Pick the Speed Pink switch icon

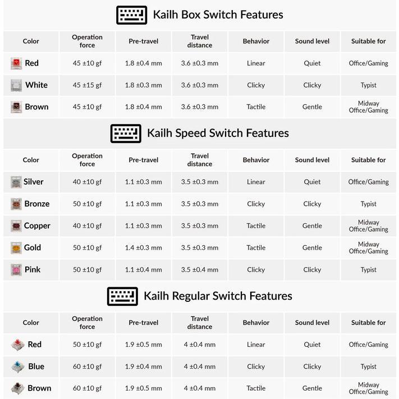click(16, 269)
